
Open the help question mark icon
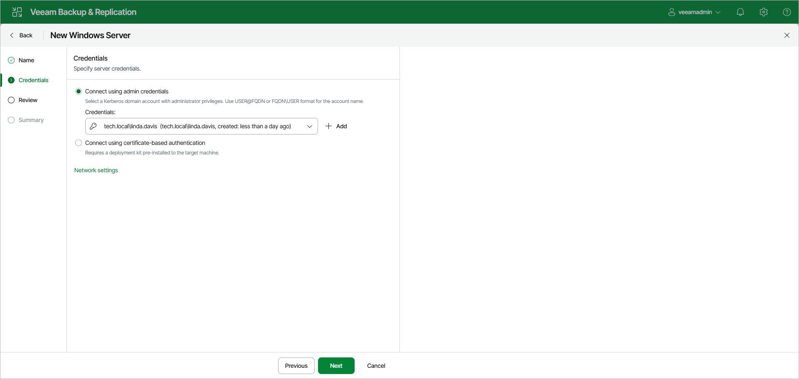point(787,12)
